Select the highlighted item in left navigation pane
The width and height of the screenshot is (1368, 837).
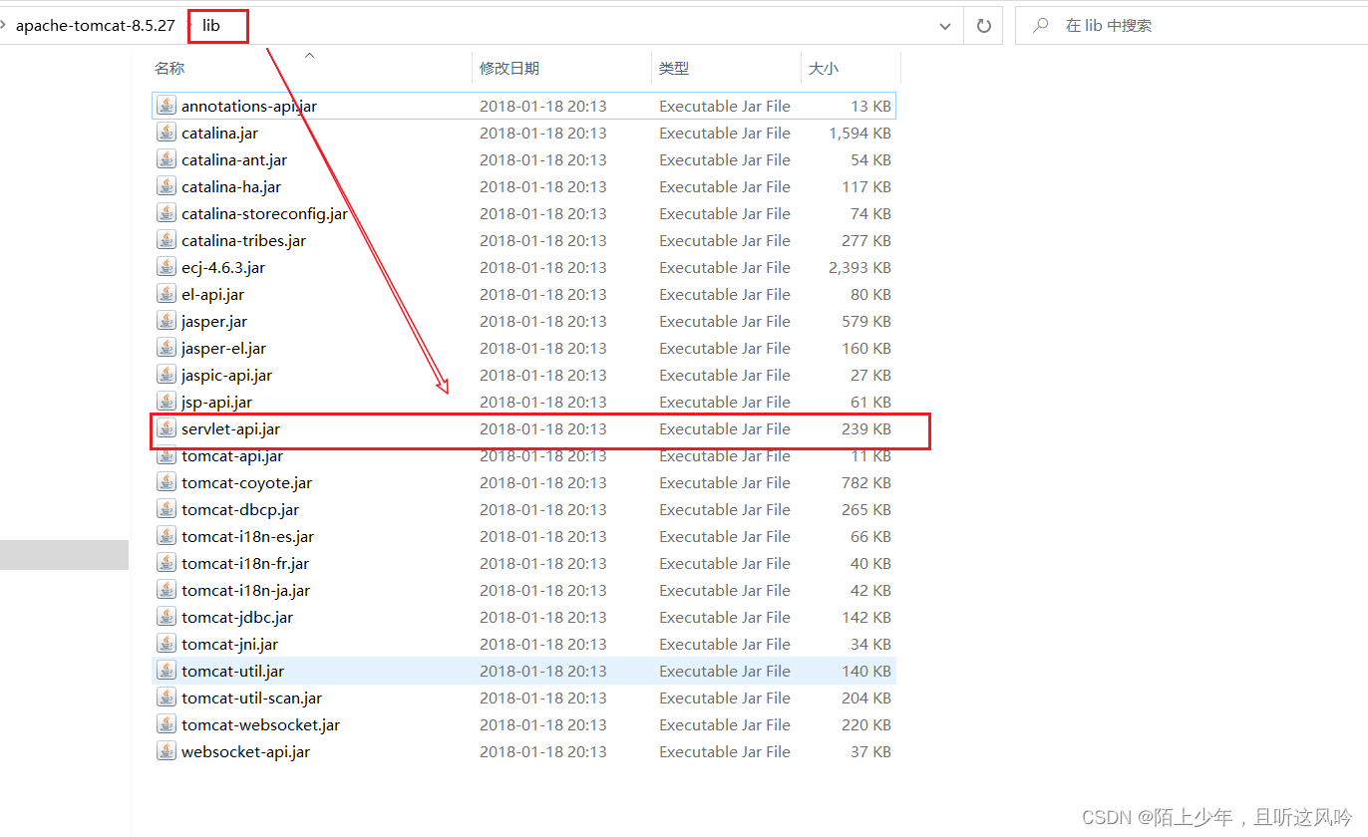[x=64, y=555]
